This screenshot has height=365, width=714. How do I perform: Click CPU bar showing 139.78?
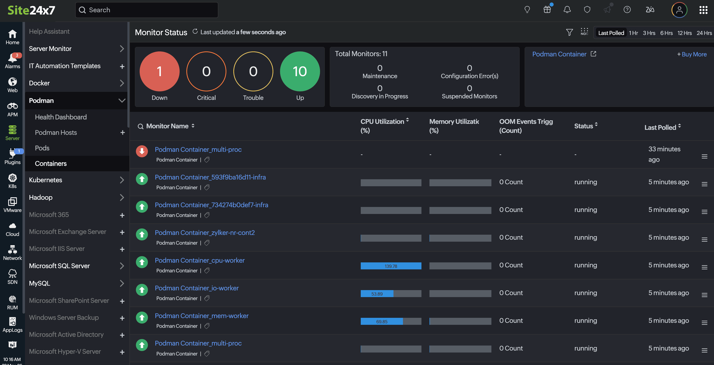click(391, 266)
